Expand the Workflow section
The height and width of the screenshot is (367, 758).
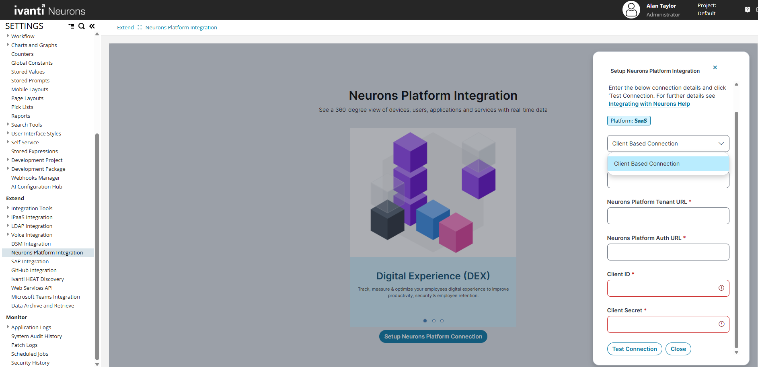click(8, 36)
